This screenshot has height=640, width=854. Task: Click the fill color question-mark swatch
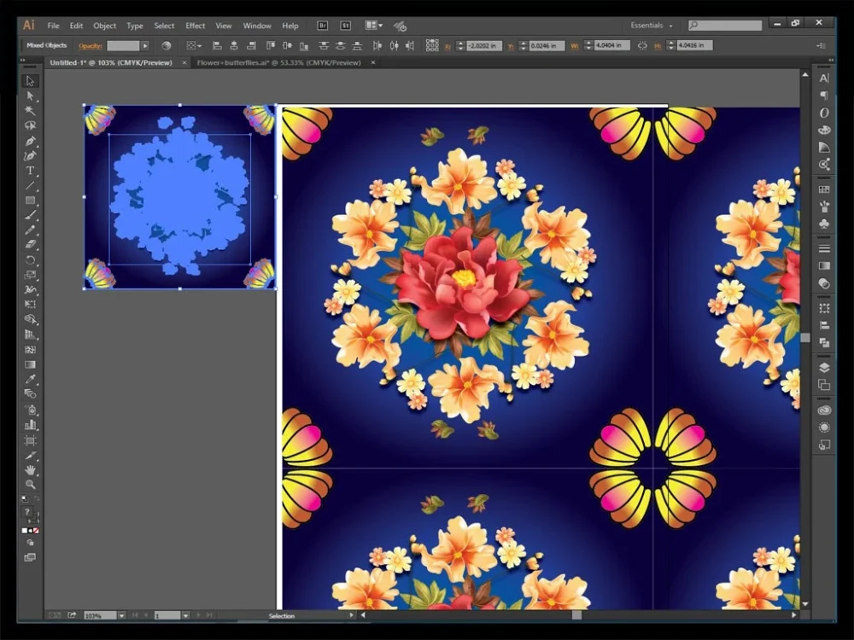point(26,512)
